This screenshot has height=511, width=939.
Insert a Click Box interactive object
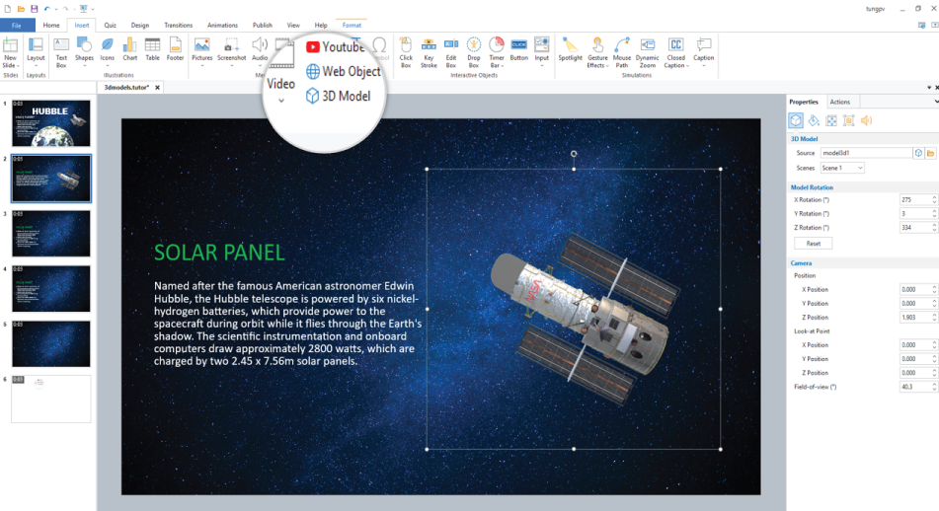click(x=406, y=52)
